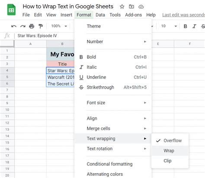The height and width of the screenshot is (178, 205).
Task: Open the Insert menu
Action: (x=66, y=15)
